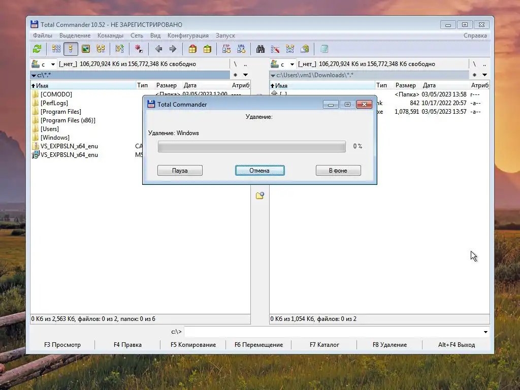This screenshot has width=520, height=390.
Task: Click the Пауза button in dialog
Action: click(180, 171)
